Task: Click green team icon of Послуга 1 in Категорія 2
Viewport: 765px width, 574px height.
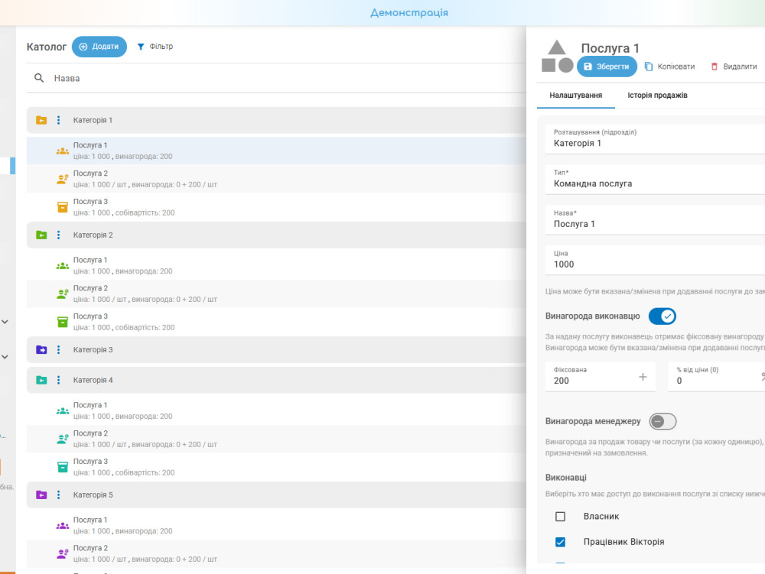Action: coord(63,266)
